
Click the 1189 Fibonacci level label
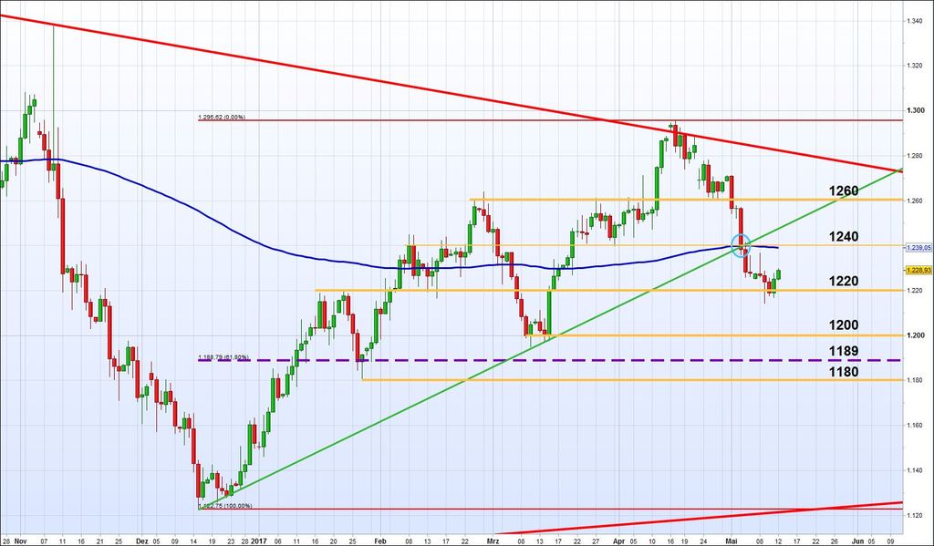[x=843, y=351]
